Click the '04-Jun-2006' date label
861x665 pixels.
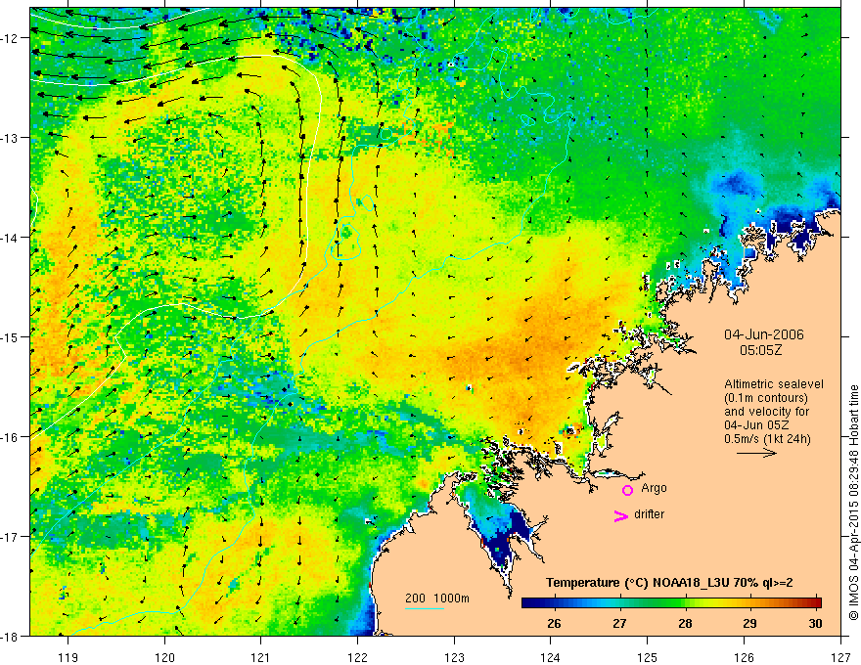click(764, 334)
